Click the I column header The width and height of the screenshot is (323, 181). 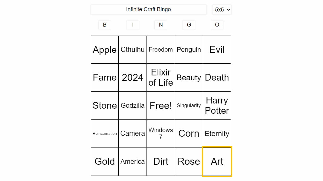point(133,25)
